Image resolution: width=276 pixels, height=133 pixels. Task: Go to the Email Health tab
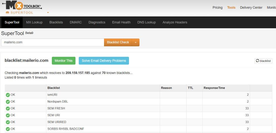pyautogui.click(x=121, y=22)
